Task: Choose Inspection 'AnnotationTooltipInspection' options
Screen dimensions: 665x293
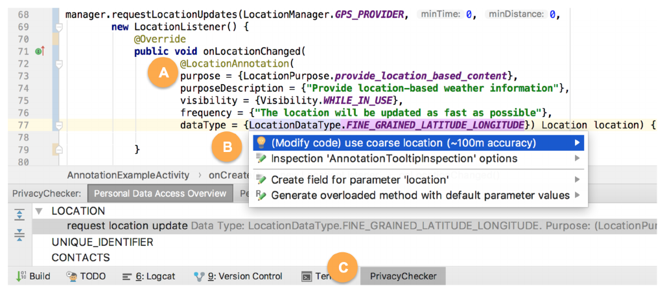Action: tap(419, 158)
